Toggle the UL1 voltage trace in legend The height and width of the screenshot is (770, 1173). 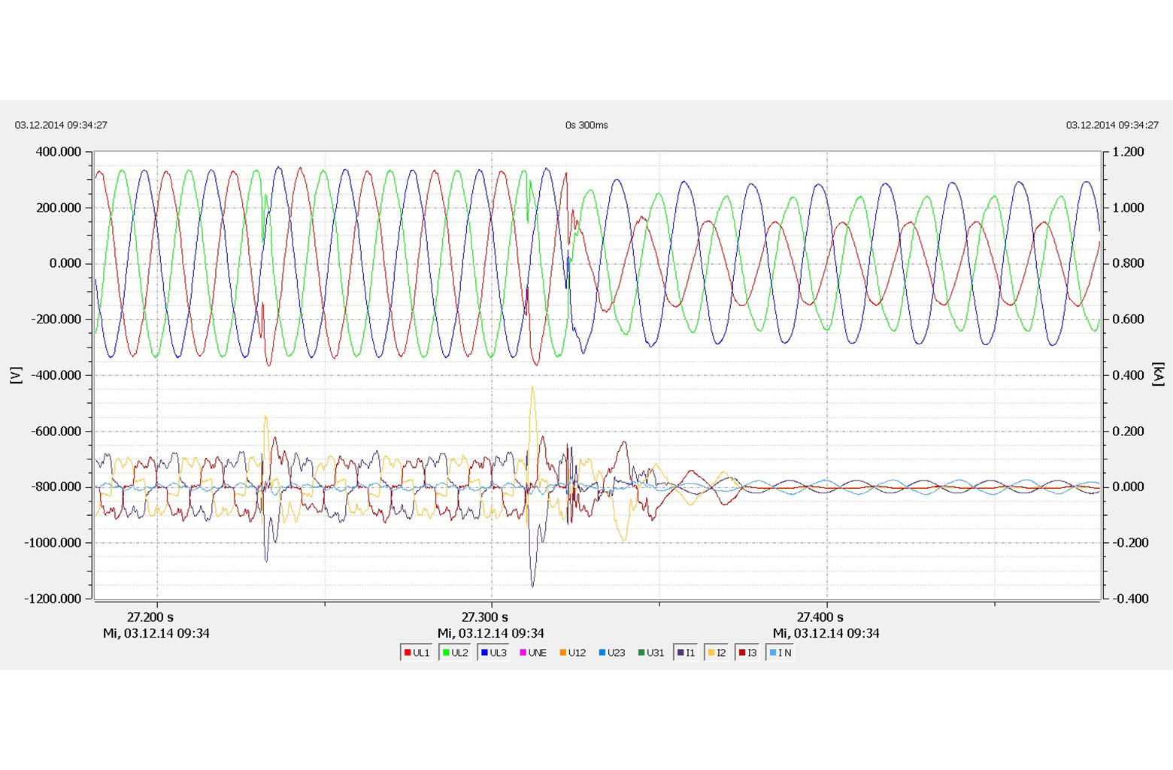(417, 653)
